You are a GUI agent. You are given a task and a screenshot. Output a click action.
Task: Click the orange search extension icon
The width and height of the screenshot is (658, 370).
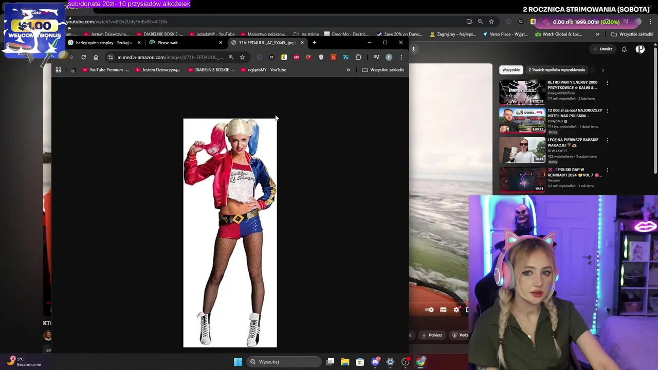pyautogui.click(x=333, y=57)
